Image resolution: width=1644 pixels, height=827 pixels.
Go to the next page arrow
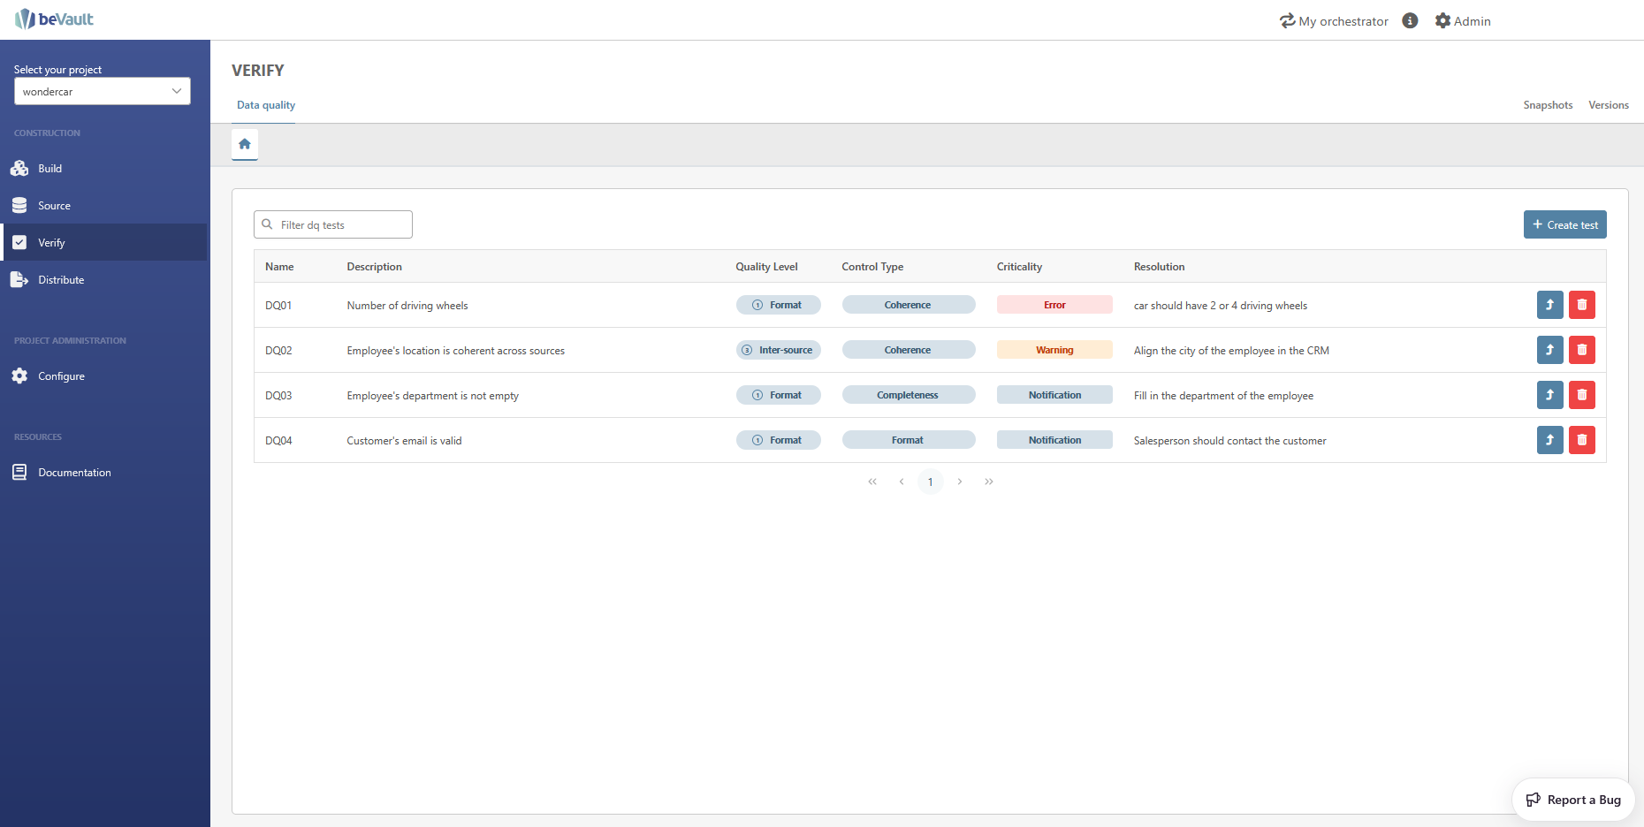point(960,482)
